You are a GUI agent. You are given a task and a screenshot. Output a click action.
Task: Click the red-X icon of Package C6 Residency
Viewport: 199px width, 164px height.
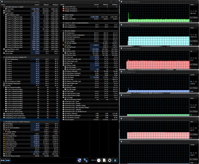point(63,9)
